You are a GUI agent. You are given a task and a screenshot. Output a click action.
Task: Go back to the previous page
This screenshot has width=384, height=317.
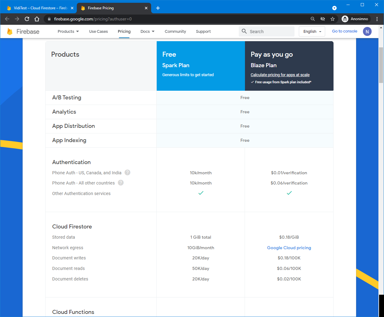coord(7,19)
